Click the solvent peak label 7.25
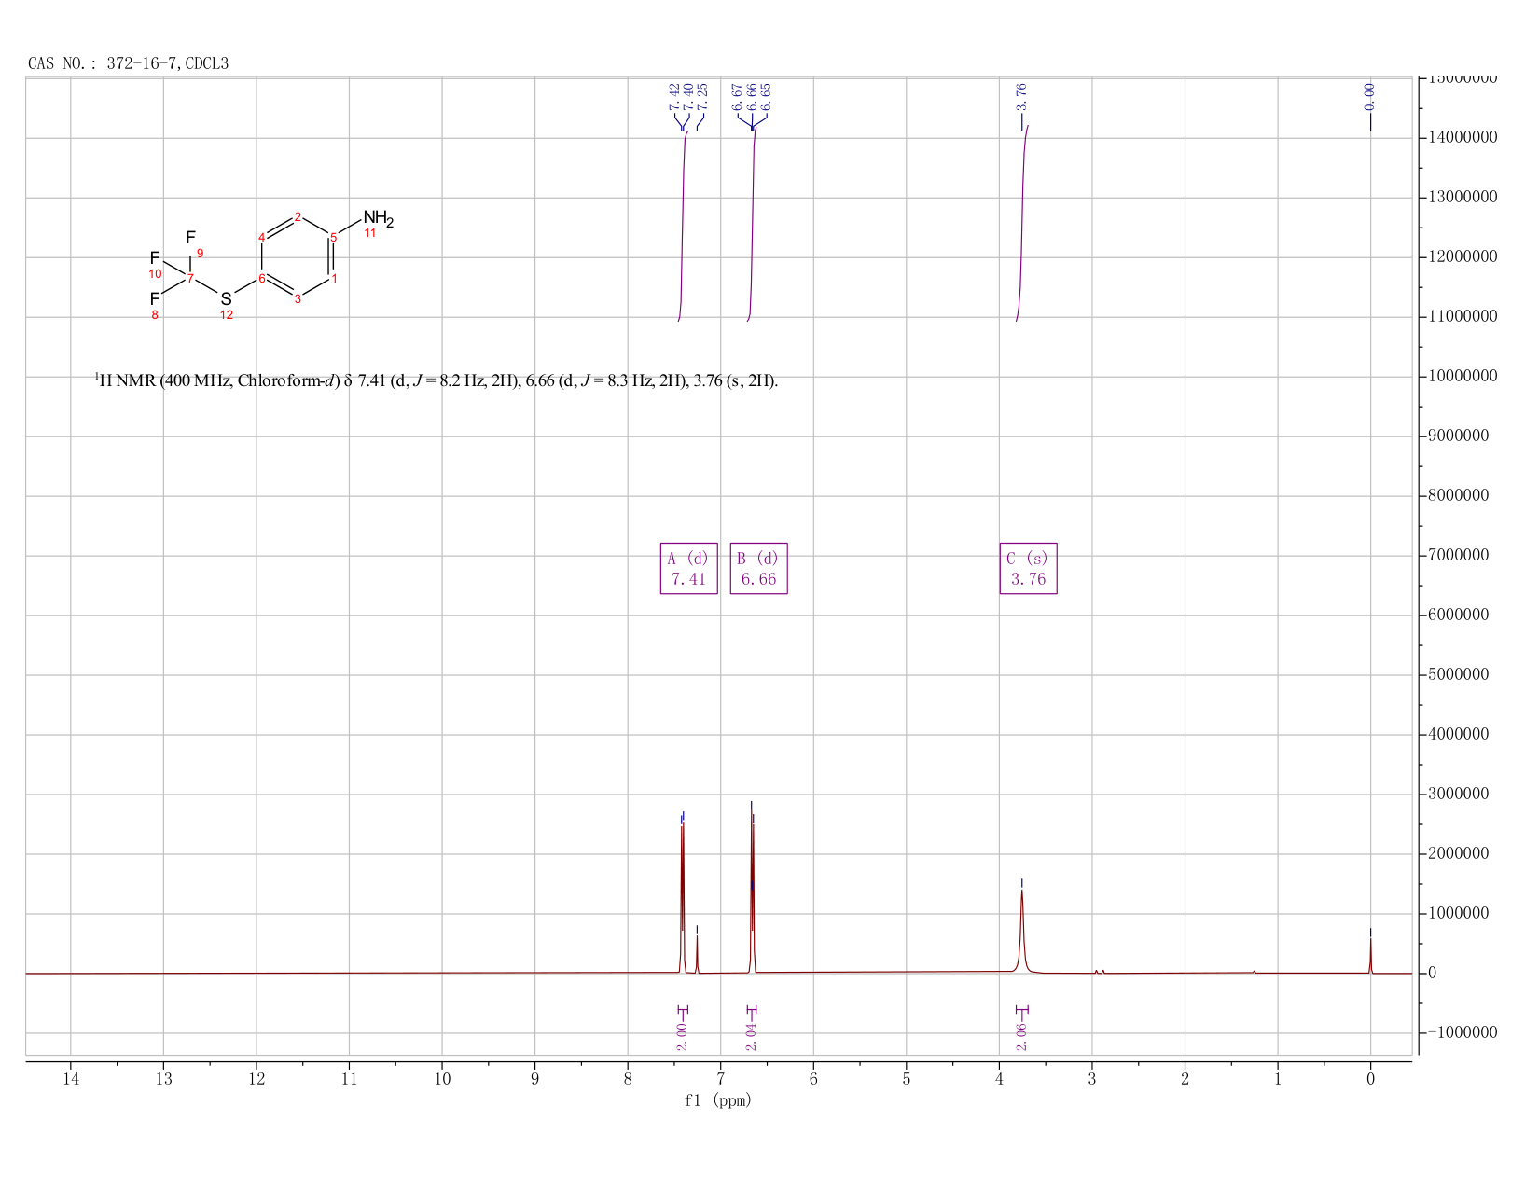The image size is (1539, 1189). (703, 97)
